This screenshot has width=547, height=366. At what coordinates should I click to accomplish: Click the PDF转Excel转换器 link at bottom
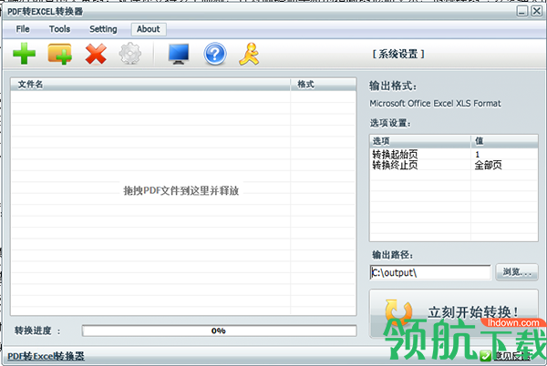(x=46, y=356)
